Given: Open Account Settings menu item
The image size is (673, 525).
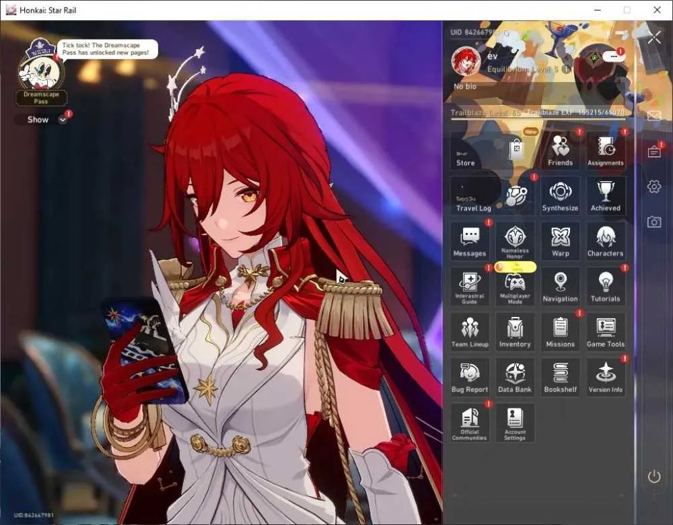Looking at the screenshot, I should 515,423.
